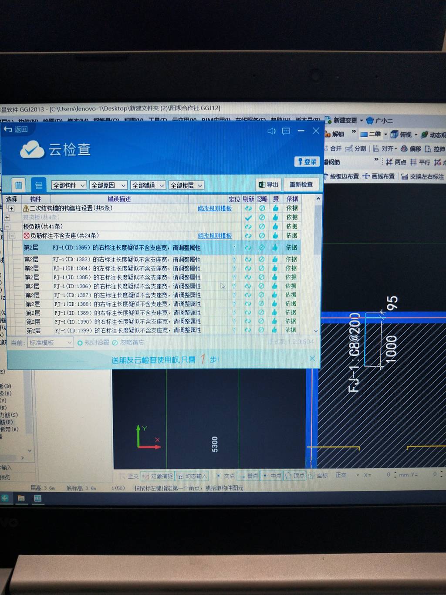
Task: Click the 错误描述 column header
Action: [119, 199]
